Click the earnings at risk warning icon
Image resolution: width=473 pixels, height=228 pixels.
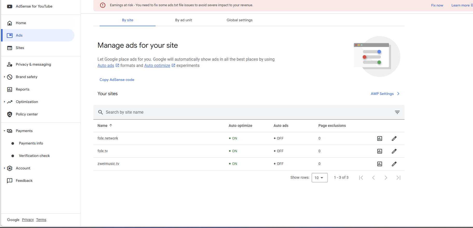[x=103, y=5]
